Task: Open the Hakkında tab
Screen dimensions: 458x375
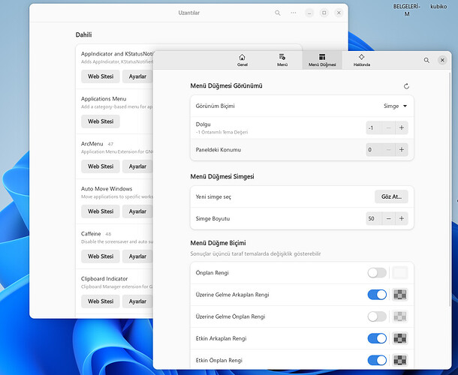Action: point(362,60)
